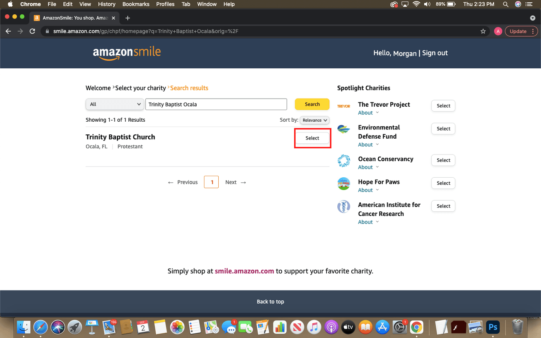The image size is (541, 338).
Task: Open the Chrome profile avatar
Action: click(x=498, y=31)
